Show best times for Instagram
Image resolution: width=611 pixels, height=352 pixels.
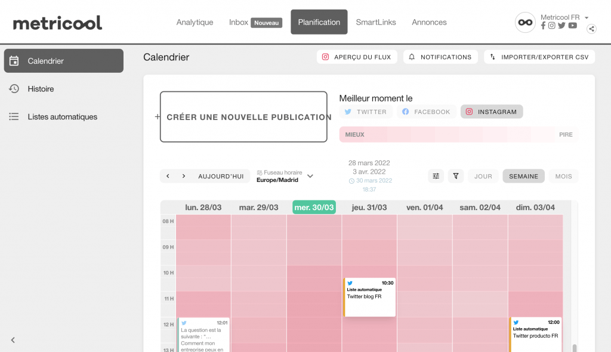coord(492,112)
